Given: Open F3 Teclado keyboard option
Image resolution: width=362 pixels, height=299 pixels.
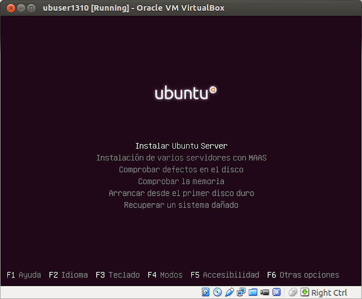Looking at the screenshot, I should click(x=118, y=275).
